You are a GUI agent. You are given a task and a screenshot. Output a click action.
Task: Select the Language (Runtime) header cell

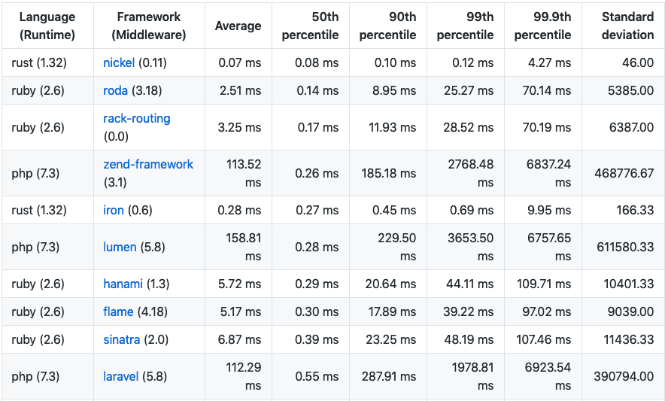[x=47, y=26]
